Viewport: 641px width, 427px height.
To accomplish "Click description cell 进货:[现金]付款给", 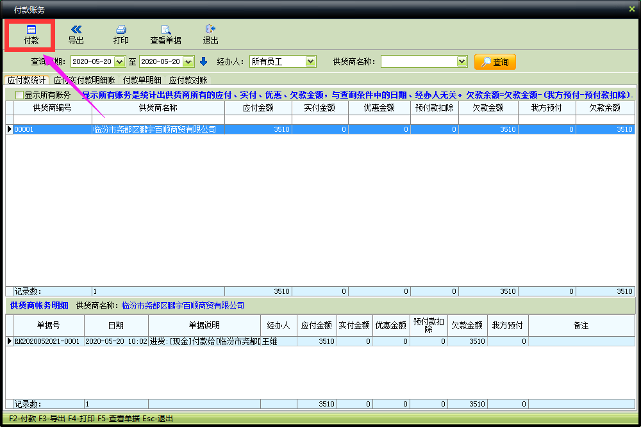I will pos(204,341).
